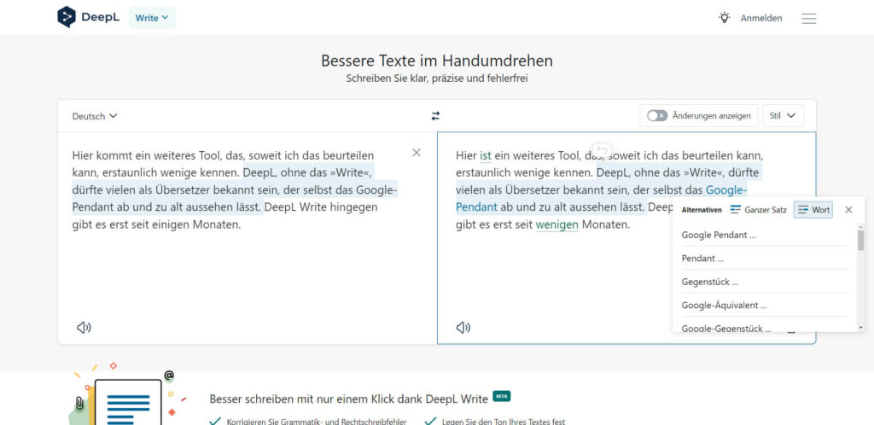Select Ganzer Satz alternatives mode

[x=759, y=210]
